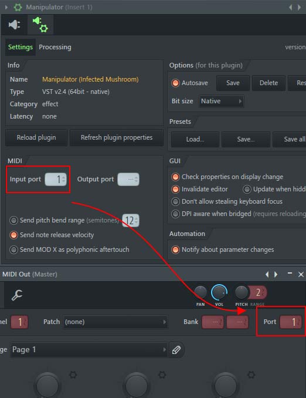Click the third large page controller knob
306x398 pixels.
[225, 385]
